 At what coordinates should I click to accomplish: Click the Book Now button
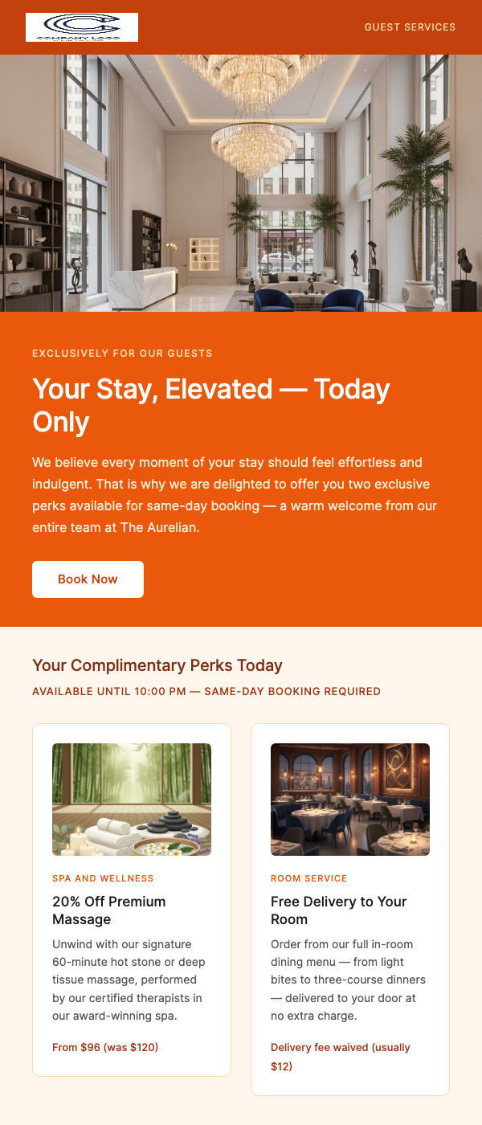coord(88,579)
